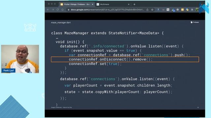Viewport: 211px width, 118px height.
Task: Open the profile avatar in toolbar
Action: [197, 10]
